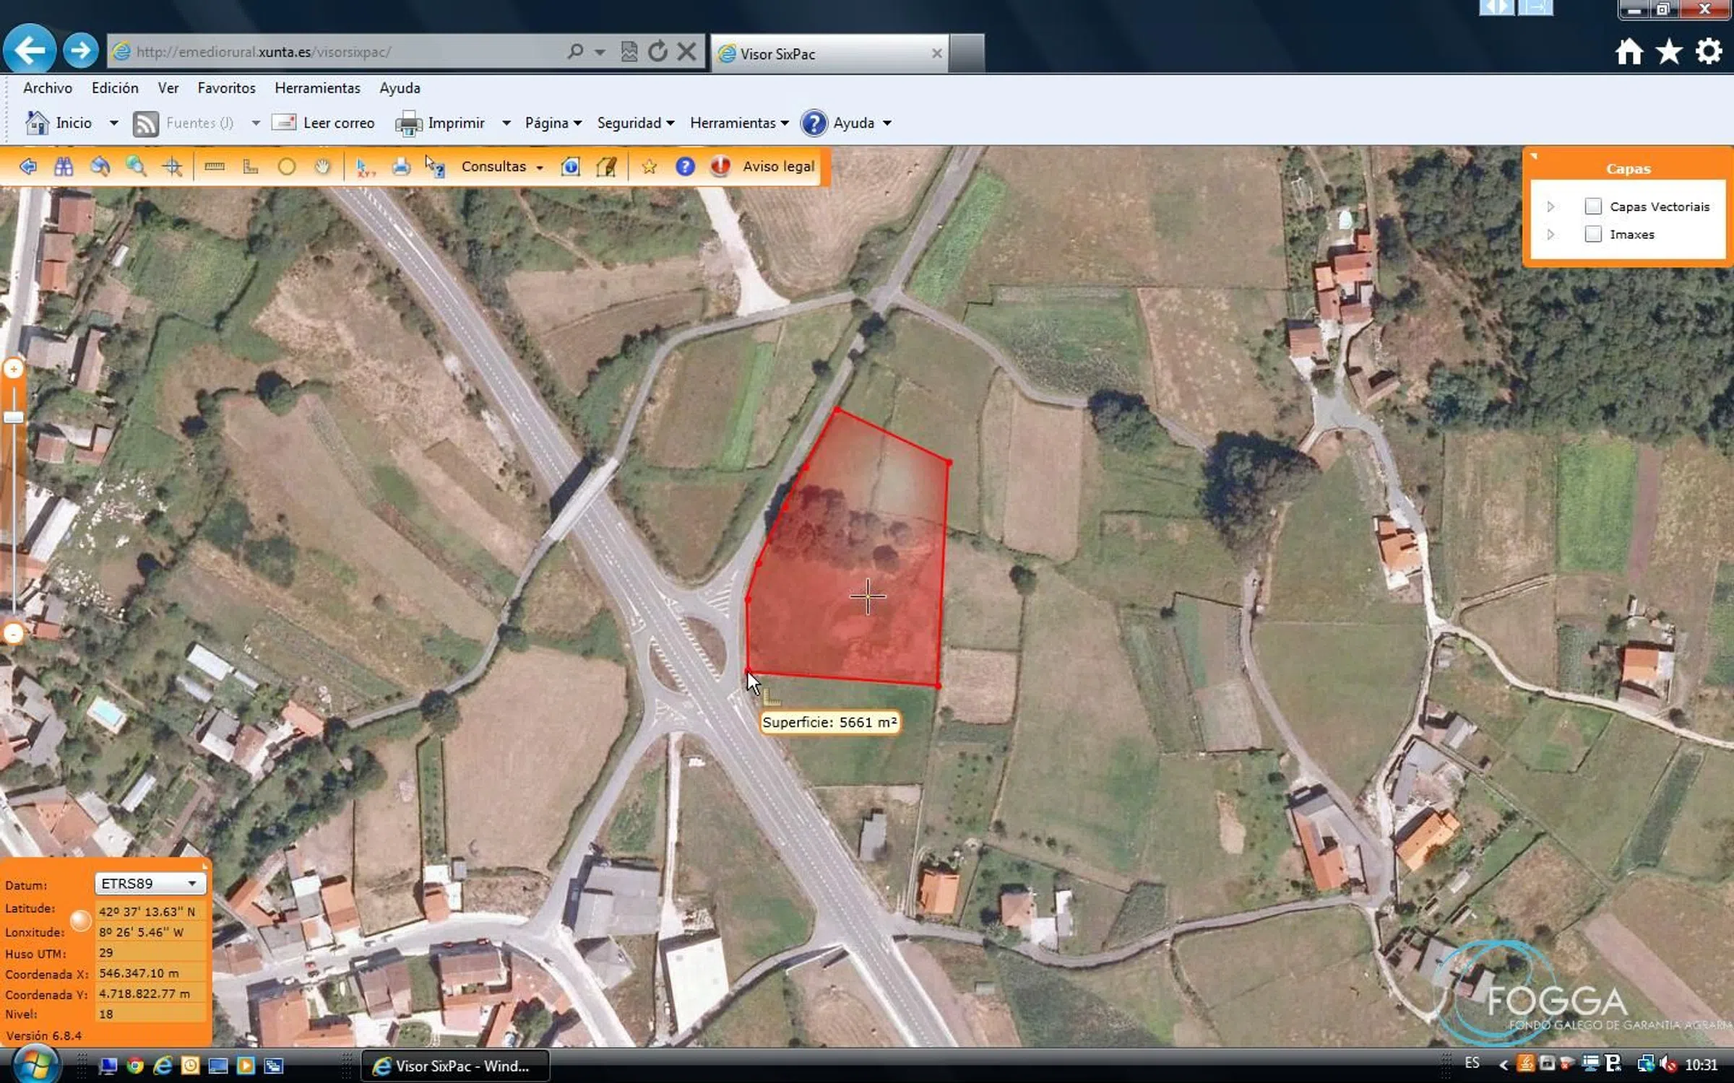Viewport: 1734px width, 1083px height.
Task: Toggle the Imaxes layer checkbox
Action: pos(1592,234)
